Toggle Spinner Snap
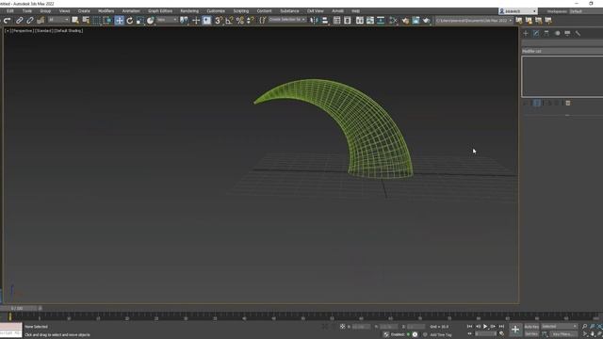 pyautogui.click(x=251, y=21)
